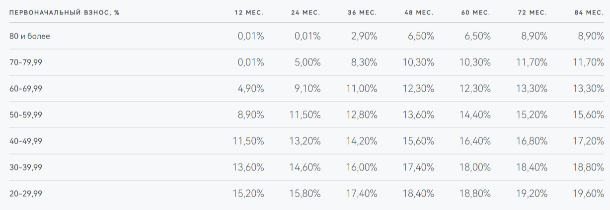The height and width of the screenshot is (210, 610).
Task: Select the "60–69,99" row label
Action: (26, 89)
